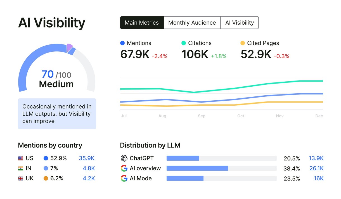341x199 pixels.
Task: Click the Google icon beside AI overview
Action: (124, 168)
